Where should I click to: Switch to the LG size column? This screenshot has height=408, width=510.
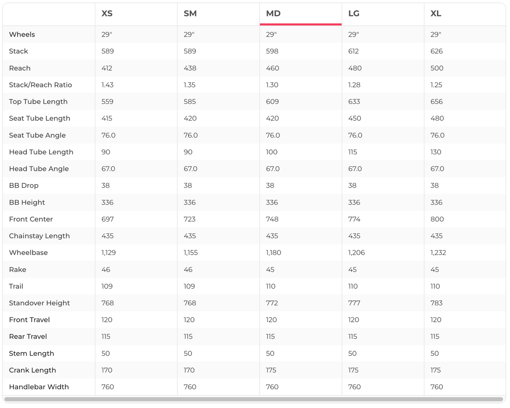[x=354, y=13]
